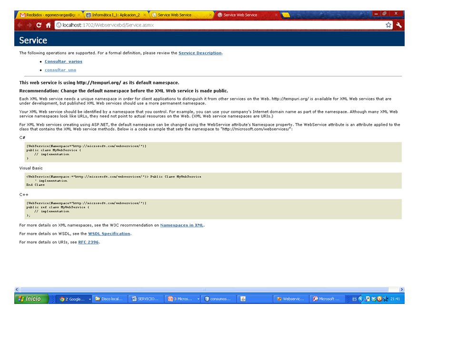Open the Inicio start menu
This screenshot has width=457, height=343.
31,299
